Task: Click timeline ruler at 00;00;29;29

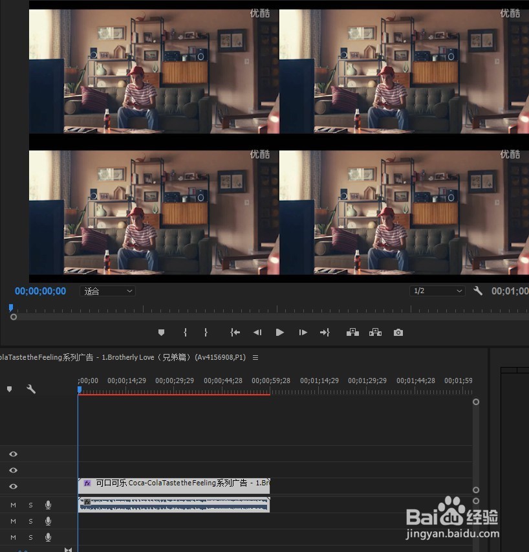Action: pos(175,381)
